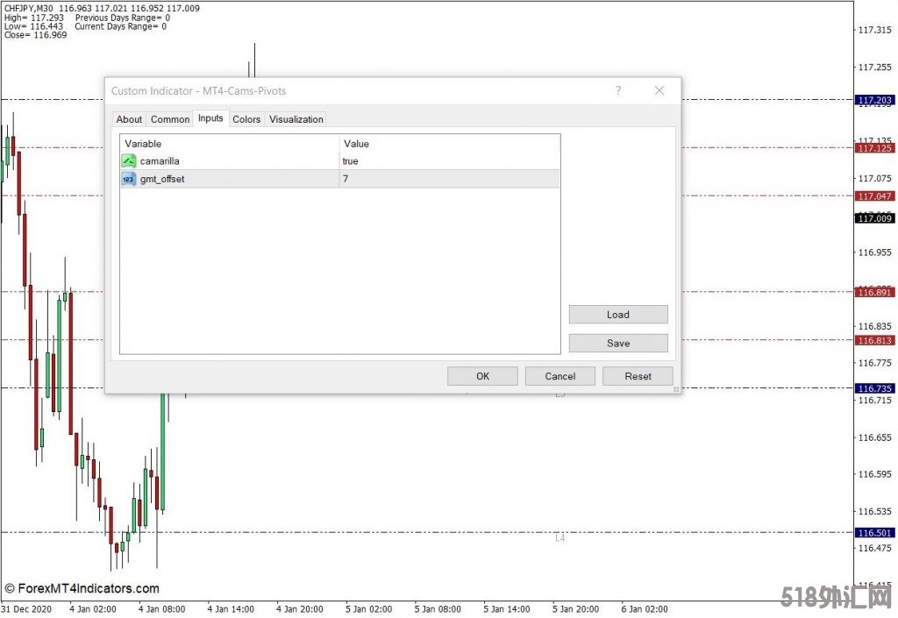Close the Custom Indicator dialog

coord(659,90)
